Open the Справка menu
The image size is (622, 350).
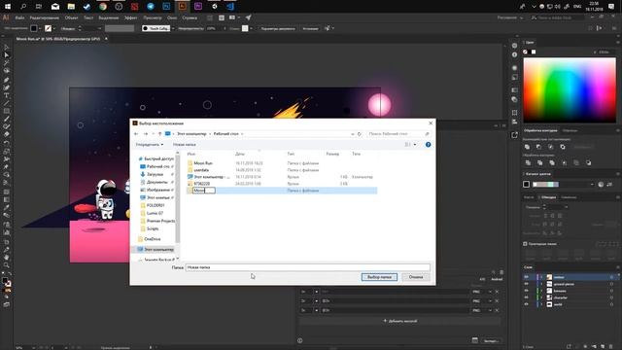point(190,17)
